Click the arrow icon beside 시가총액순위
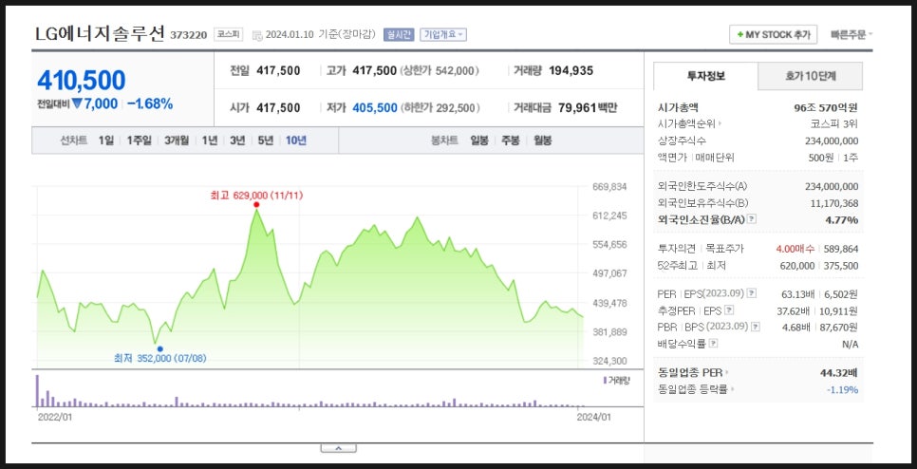Image resolution: width=917 pixels, height=469 pixels. pyautogui.click(x=720, y=124)
